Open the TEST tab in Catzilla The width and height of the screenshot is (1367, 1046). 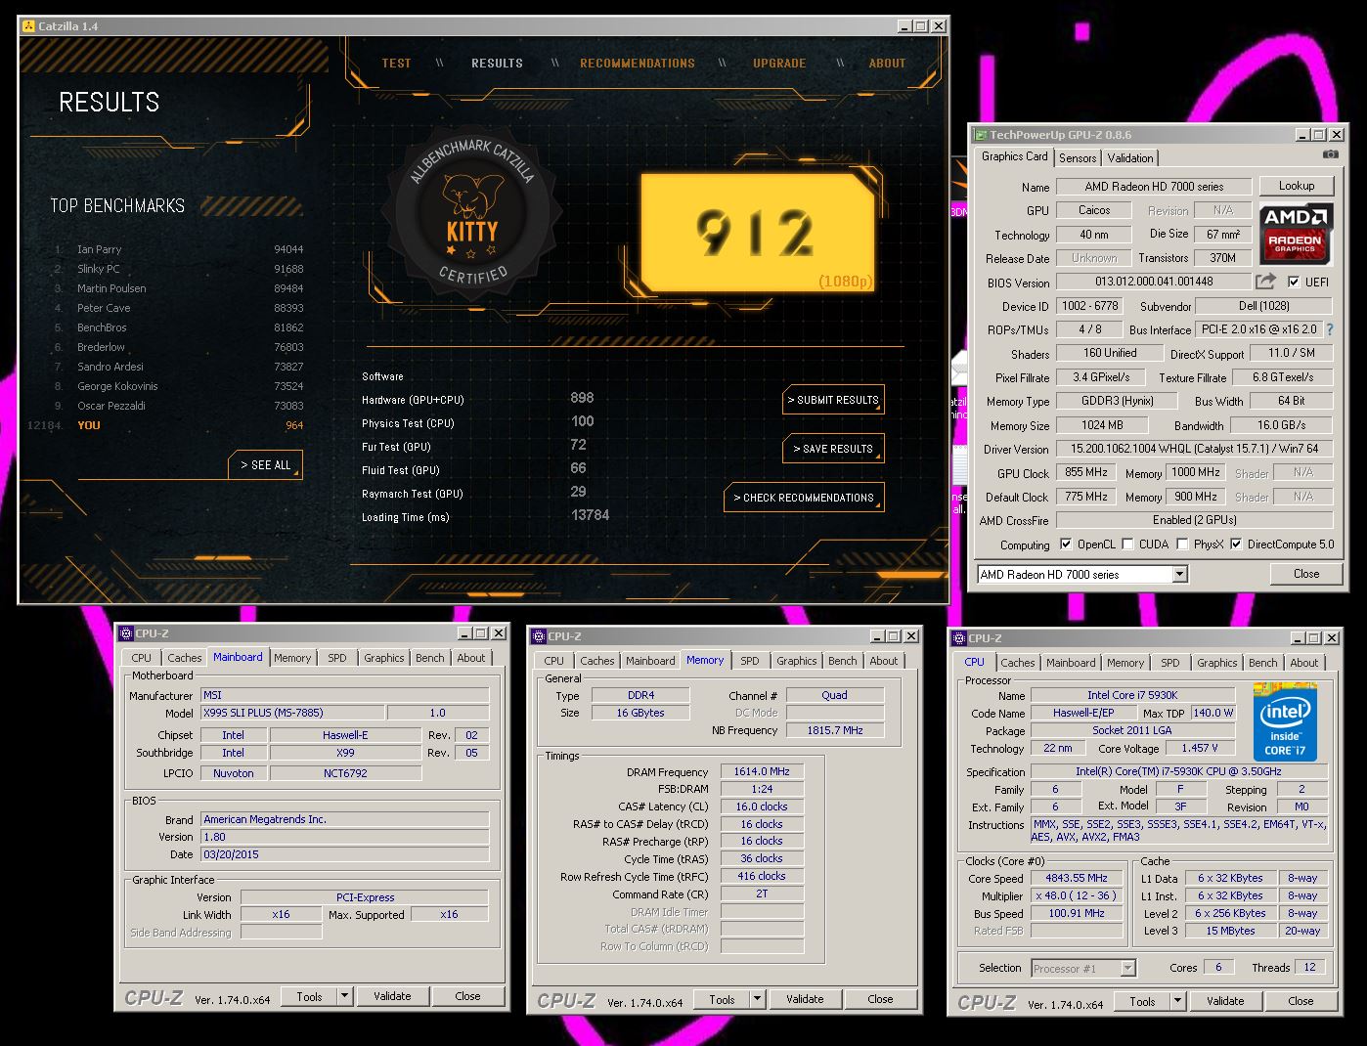click(396, 64)
